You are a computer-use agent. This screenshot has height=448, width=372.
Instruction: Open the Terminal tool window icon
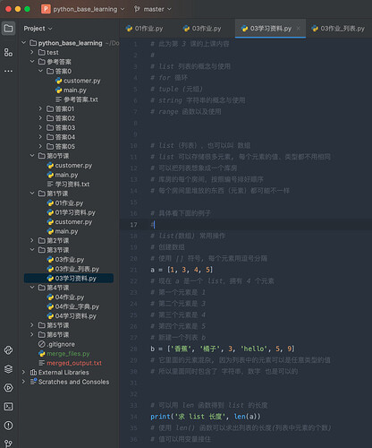click(x=8, y=407)
